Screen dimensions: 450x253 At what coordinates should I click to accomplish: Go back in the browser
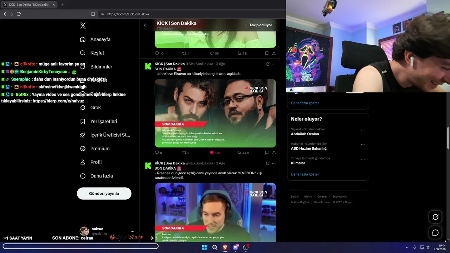5,14
